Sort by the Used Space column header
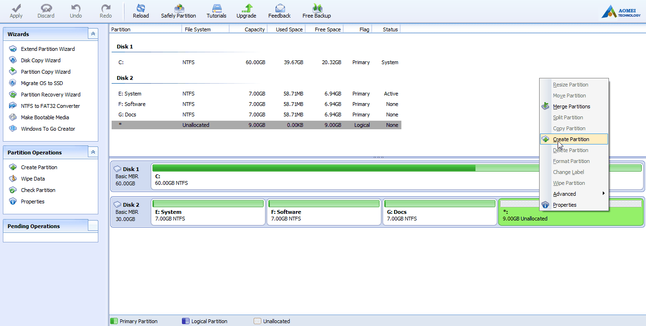The height and width of the screenshot is (326, 646). tap(286, 29)
